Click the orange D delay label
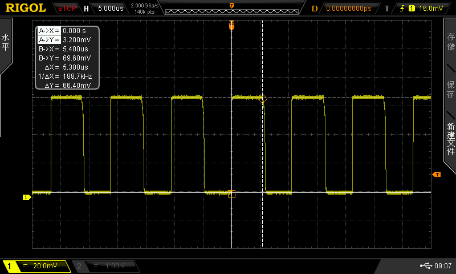 [315, 9]
